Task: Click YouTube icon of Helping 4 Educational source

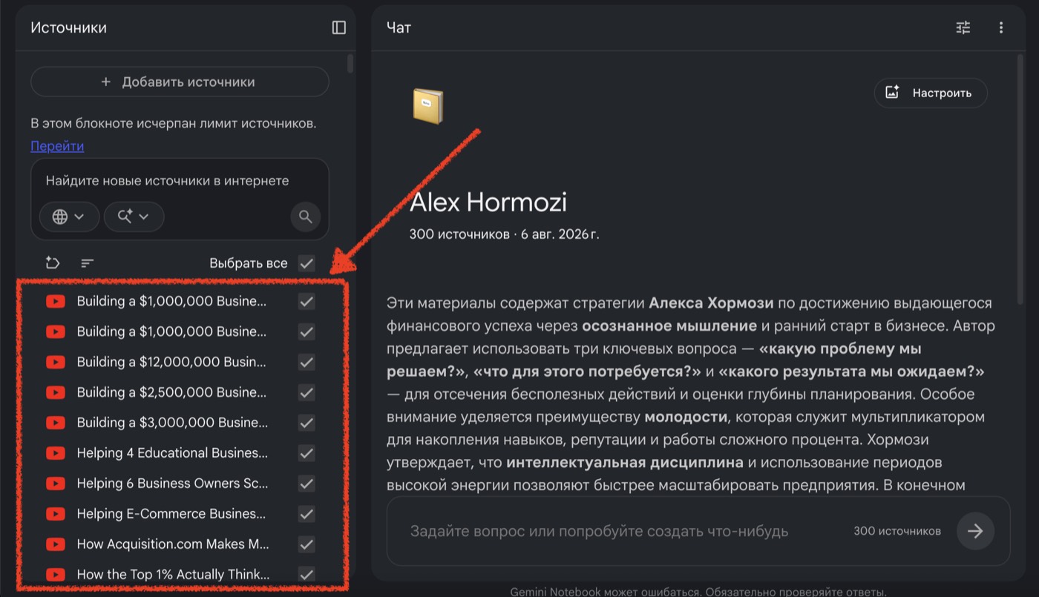Action: pyautogui.click(x=56, y=453)
